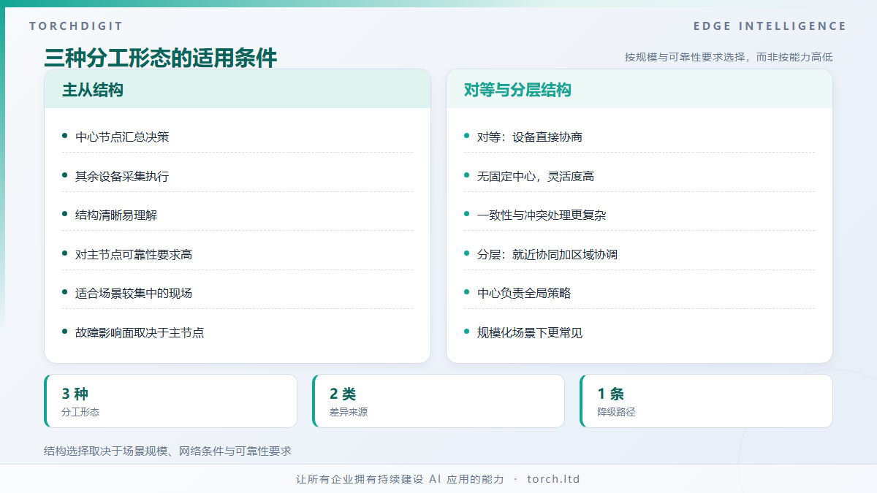Click the 3 种 stat number
Screen dimensions: 877x493
point(75,394)
